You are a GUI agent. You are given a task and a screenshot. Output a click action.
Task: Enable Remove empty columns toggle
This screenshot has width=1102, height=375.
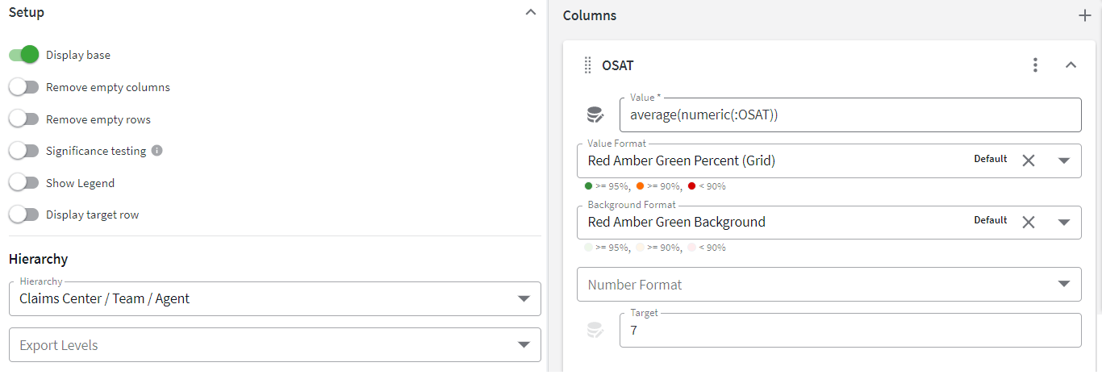(x=24, y=87)
